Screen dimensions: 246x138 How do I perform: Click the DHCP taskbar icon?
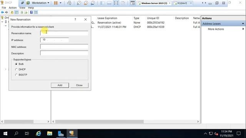tap(72, 133)
